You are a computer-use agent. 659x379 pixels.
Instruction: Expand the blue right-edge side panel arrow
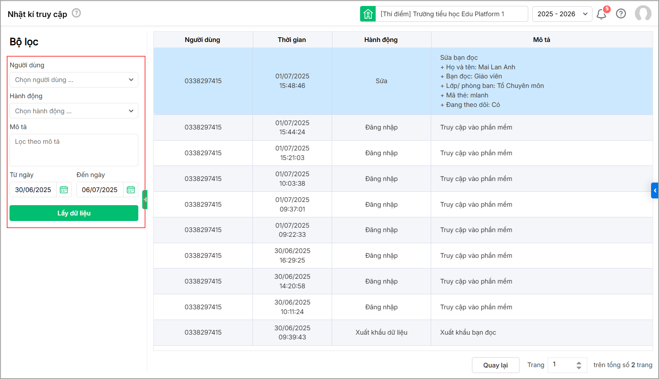655,190
